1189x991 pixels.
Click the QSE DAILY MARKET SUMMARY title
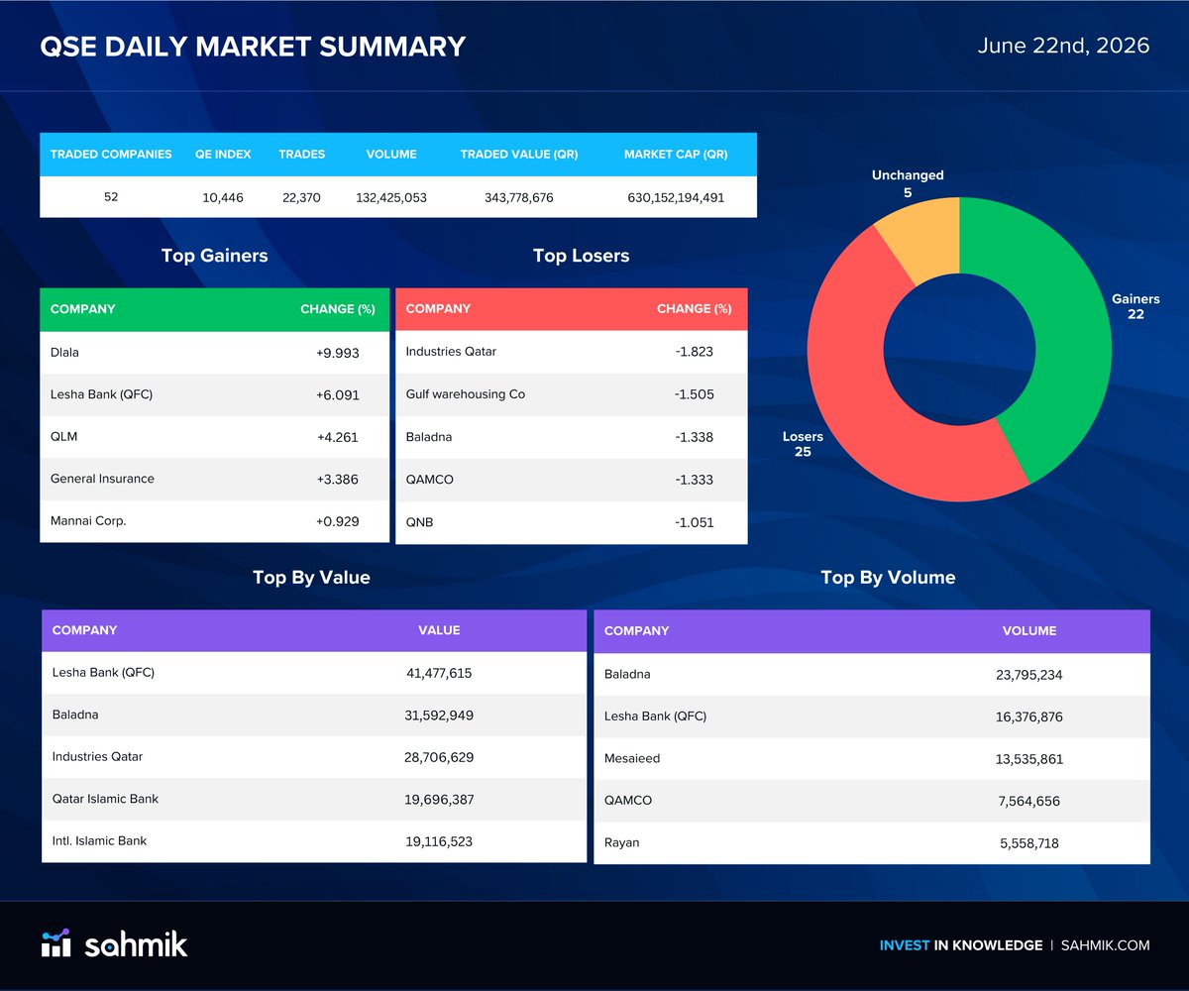tap(253, 47)
